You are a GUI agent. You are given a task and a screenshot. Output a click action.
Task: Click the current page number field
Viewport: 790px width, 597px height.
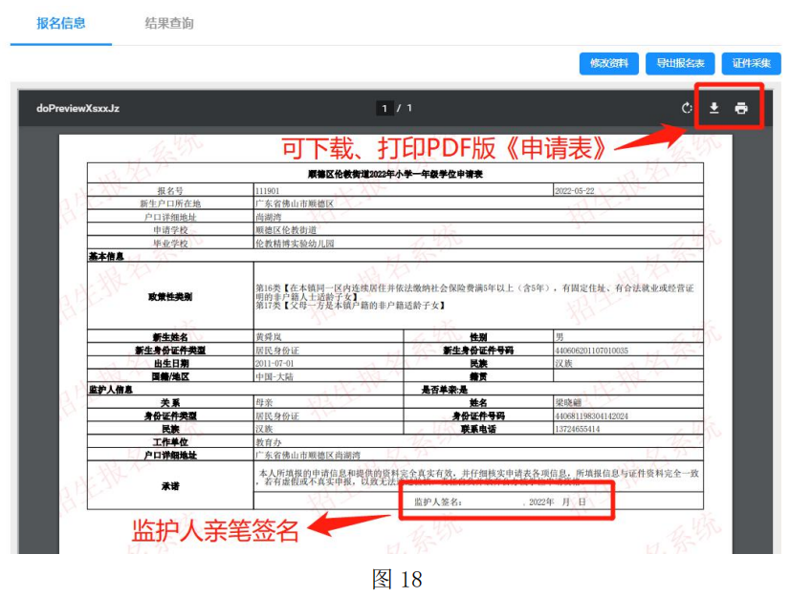pyautogui.click(x=384, y=108)
